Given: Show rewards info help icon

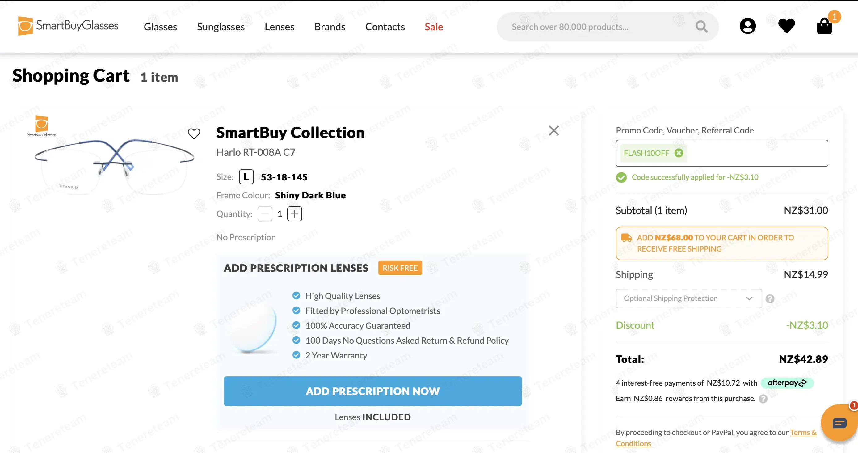Looking at the screenshot, I should [x=763, y=399].
